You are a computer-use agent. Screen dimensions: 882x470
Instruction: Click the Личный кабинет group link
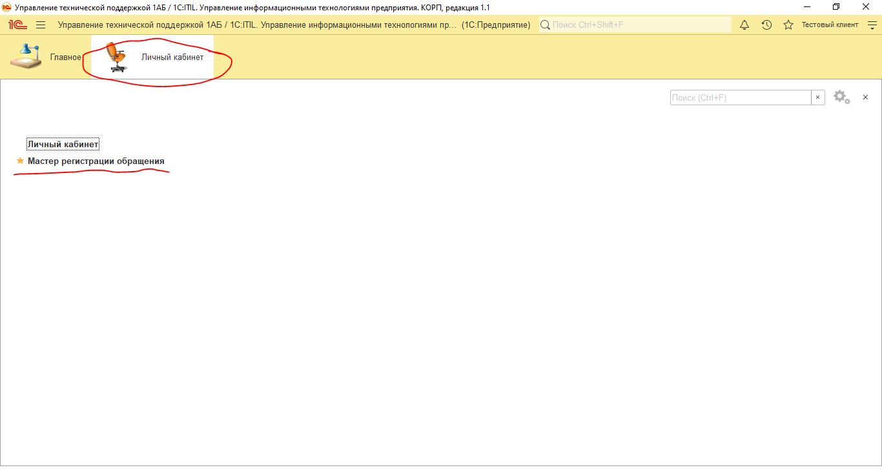tap(63, 145)
